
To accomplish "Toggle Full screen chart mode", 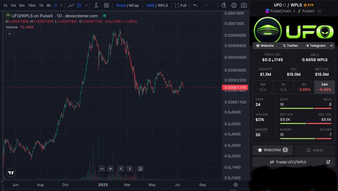I will [x=180, y=5].
